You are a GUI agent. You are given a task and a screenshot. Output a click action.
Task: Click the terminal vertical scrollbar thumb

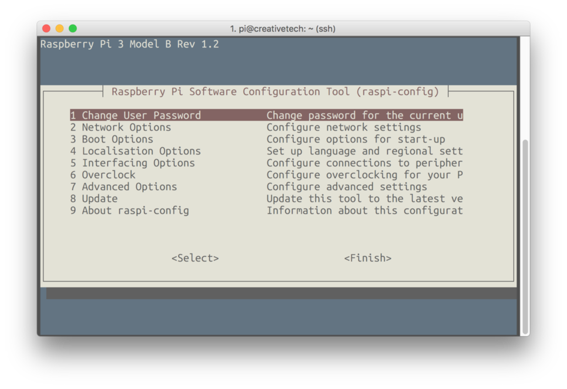tap(525, 237)
